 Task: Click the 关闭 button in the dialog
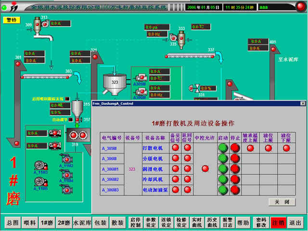coord(282,202)
